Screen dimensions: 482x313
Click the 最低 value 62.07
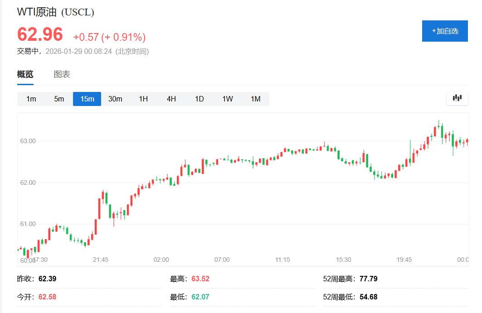(x=200, y=297)
